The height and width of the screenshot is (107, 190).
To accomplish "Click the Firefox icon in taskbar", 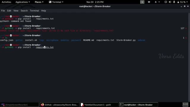I will (42, 105).
